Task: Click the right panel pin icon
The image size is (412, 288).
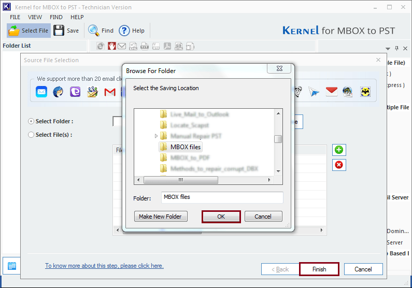Action: (x=397, y=48)
